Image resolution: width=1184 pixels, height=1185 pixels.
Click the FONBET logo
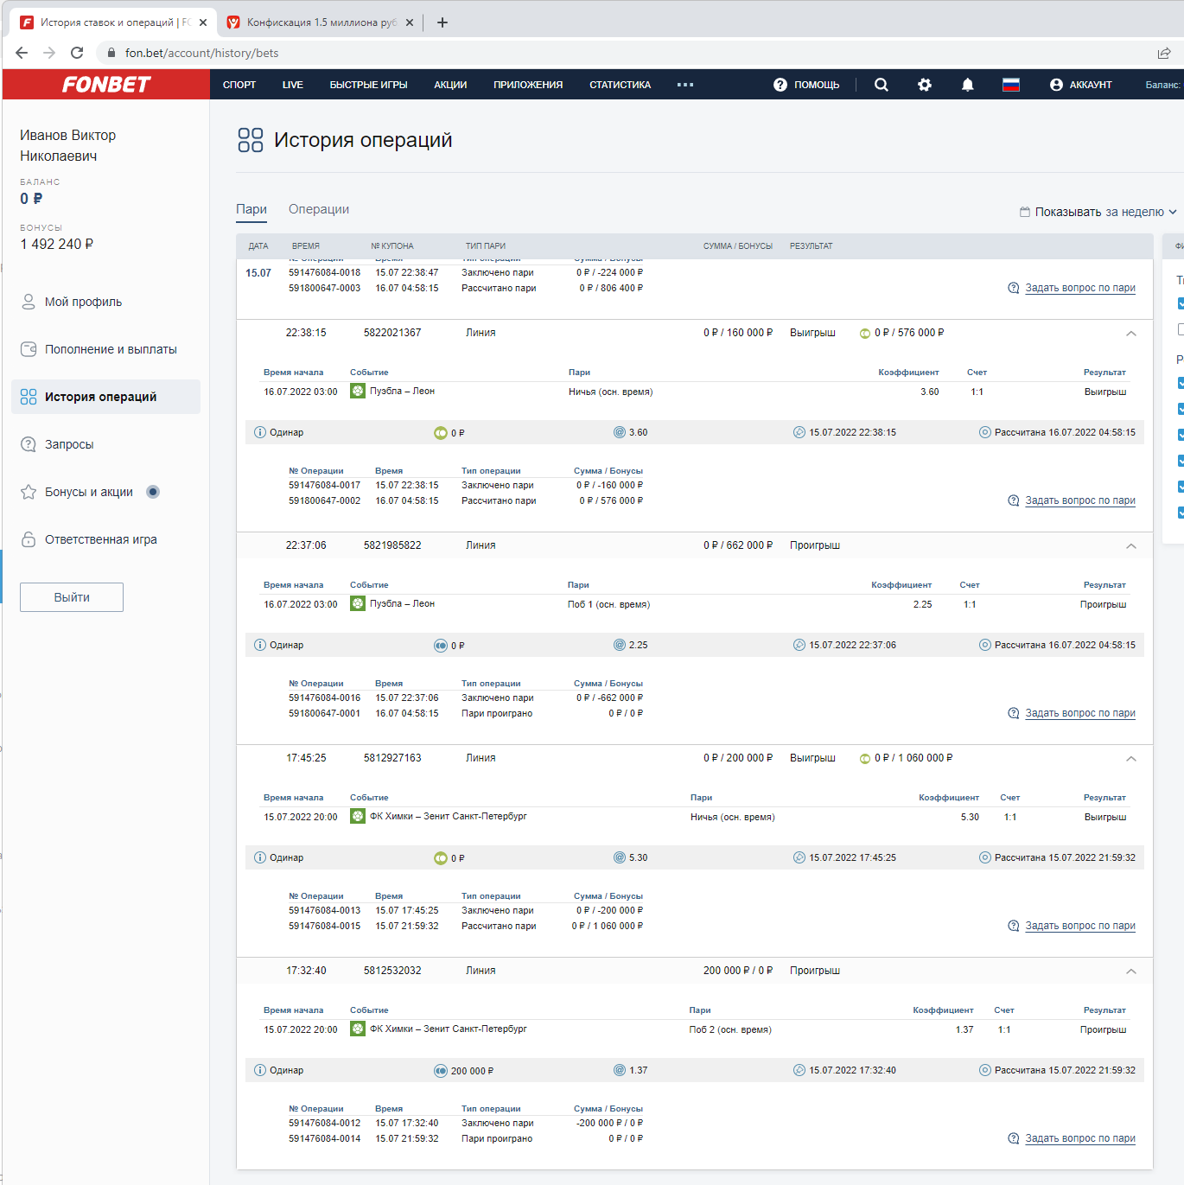[x=106, y=85]
